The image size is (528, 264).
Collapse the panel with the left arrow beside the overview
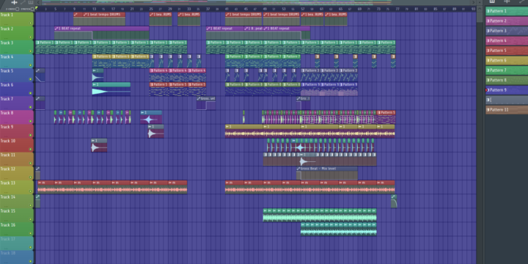pyautogui.click(x=38, y=2)
